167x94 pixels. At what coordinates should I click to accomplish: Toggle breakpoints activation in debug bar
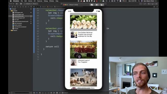pyautogui.click(x=37, y=93)
